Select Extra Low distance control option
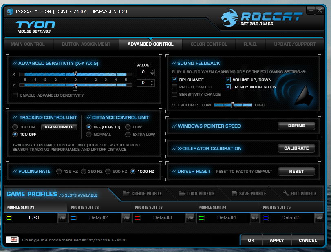The height and width of the screenshot is (252, 331). [x=128, y=134]
